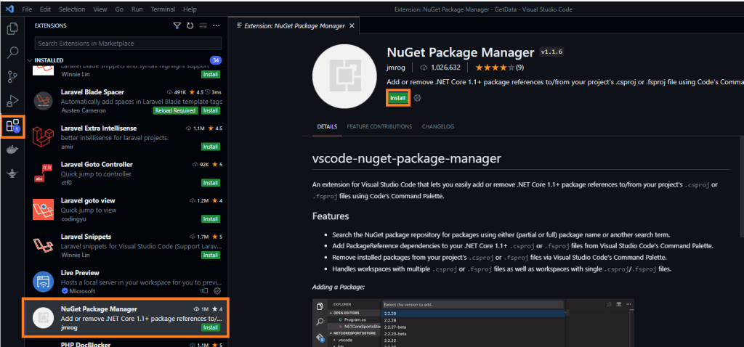Open Extensions panel more actions menu
744x347 pixels.
click(217, 25)
